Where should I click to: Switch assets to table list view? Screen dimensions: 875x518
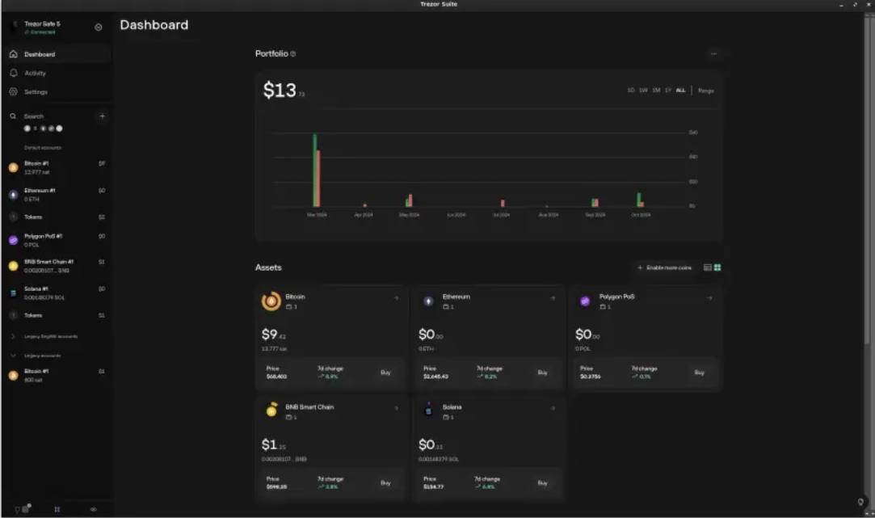pos(708,267)
